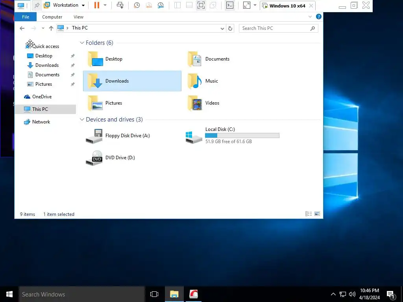
Task: Click File Explorer on the taskbar
Action: [x=174, y=294]
